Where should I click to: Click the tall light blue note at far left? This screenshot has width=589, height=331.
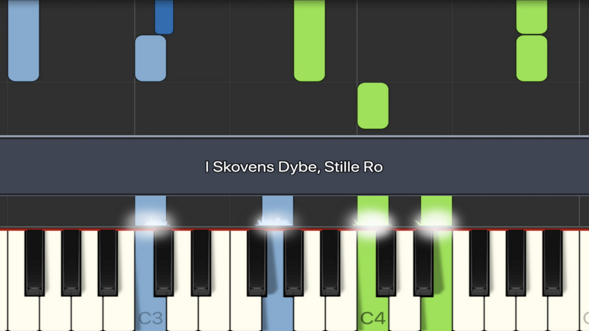pos(23,40)
